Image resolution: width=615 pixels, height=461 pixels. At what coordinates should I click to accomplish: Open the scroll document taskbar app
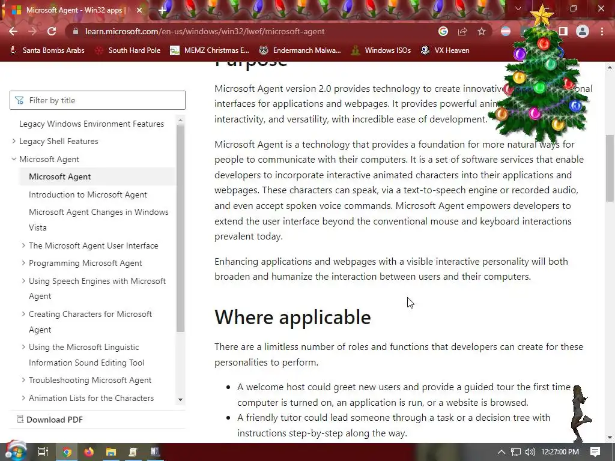[133, 453]
